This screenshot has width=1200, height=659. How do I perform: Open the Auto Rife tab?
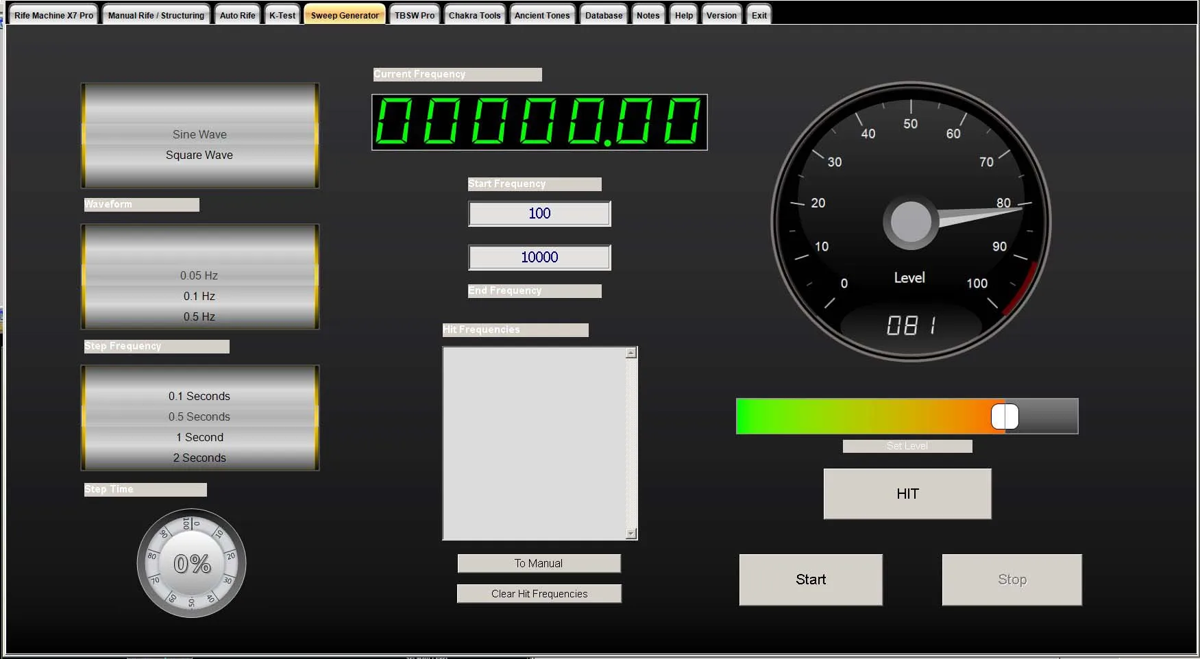(237, 15)
